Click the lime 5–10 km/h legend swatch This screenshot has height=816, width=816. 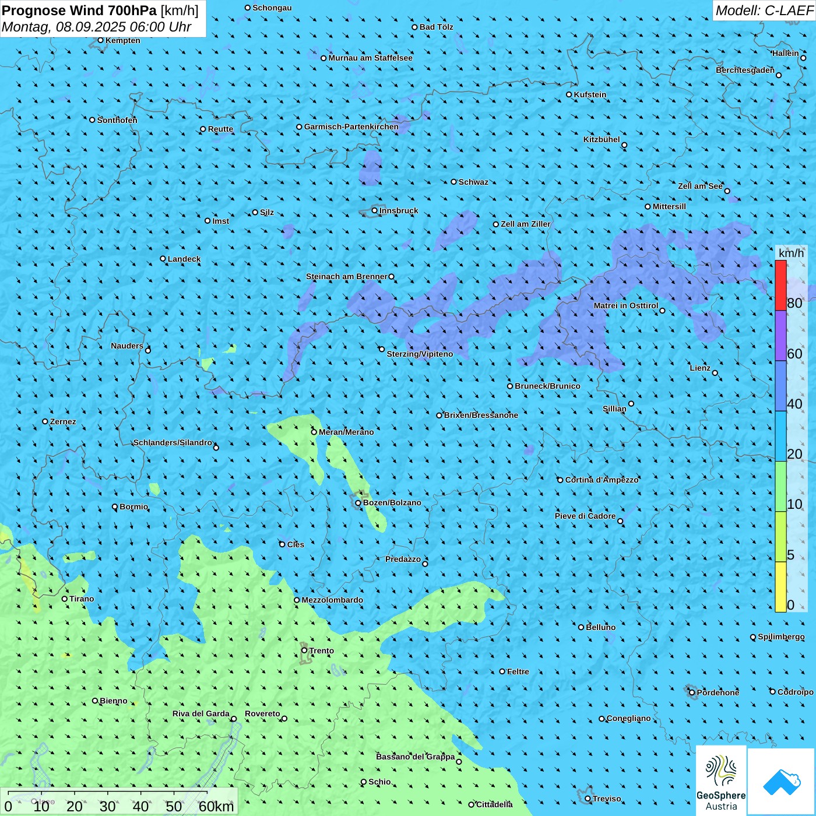(780, 537)
